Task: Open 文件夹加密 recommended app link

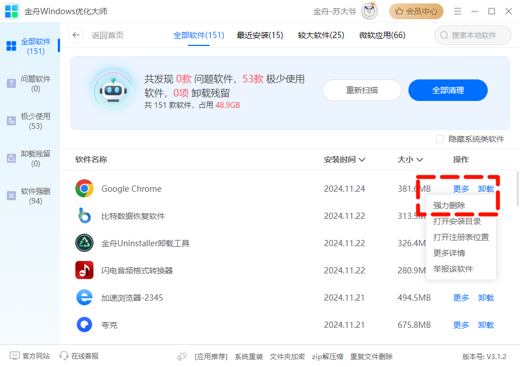Action: coord(287,356)
